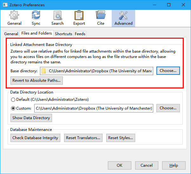Switch to the Shortcuts tab
191x174 pixels.
63,34
